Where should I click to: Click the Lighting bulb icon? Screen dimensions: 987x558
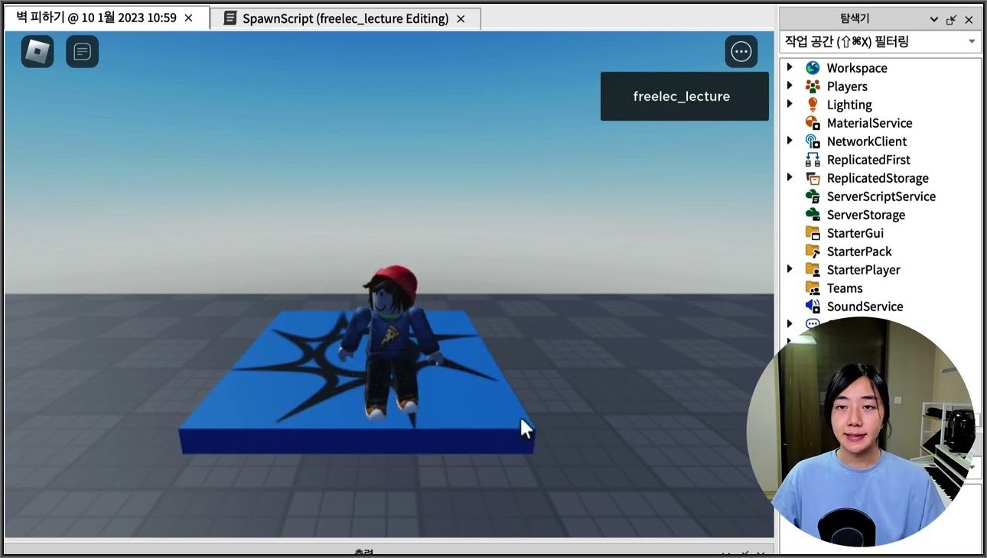click(813, 105)
